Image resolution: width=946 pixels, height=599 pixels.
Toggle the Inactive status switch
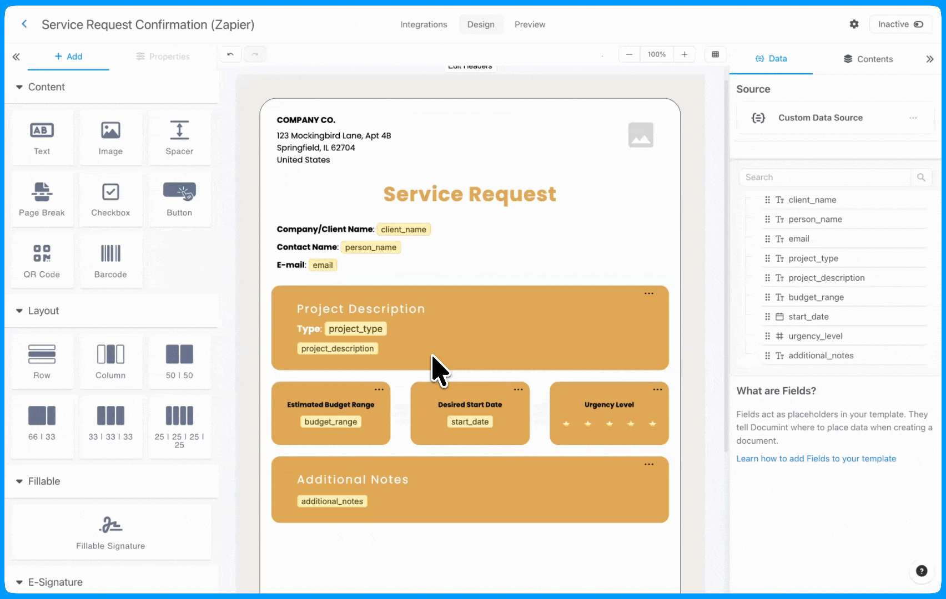[900, 24]
